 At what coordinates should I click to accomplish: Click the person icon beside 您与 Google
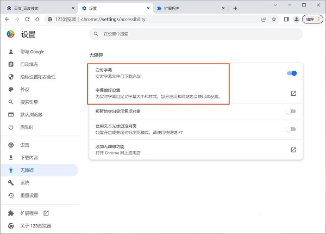(11, 52)
